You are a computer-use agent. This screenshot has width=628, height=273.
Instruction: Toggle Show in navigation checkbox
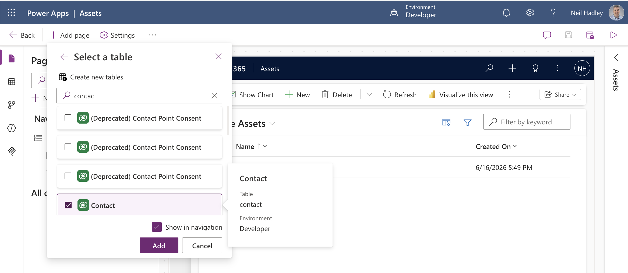pos(157,227)
